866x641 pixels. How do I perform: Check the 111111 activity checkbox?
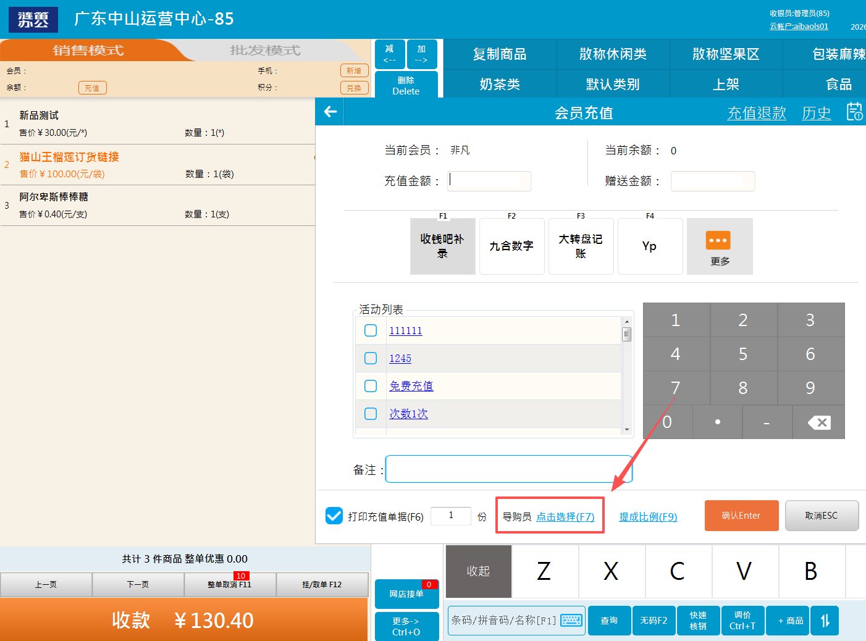pyautogui.click(x=371, y=330)
